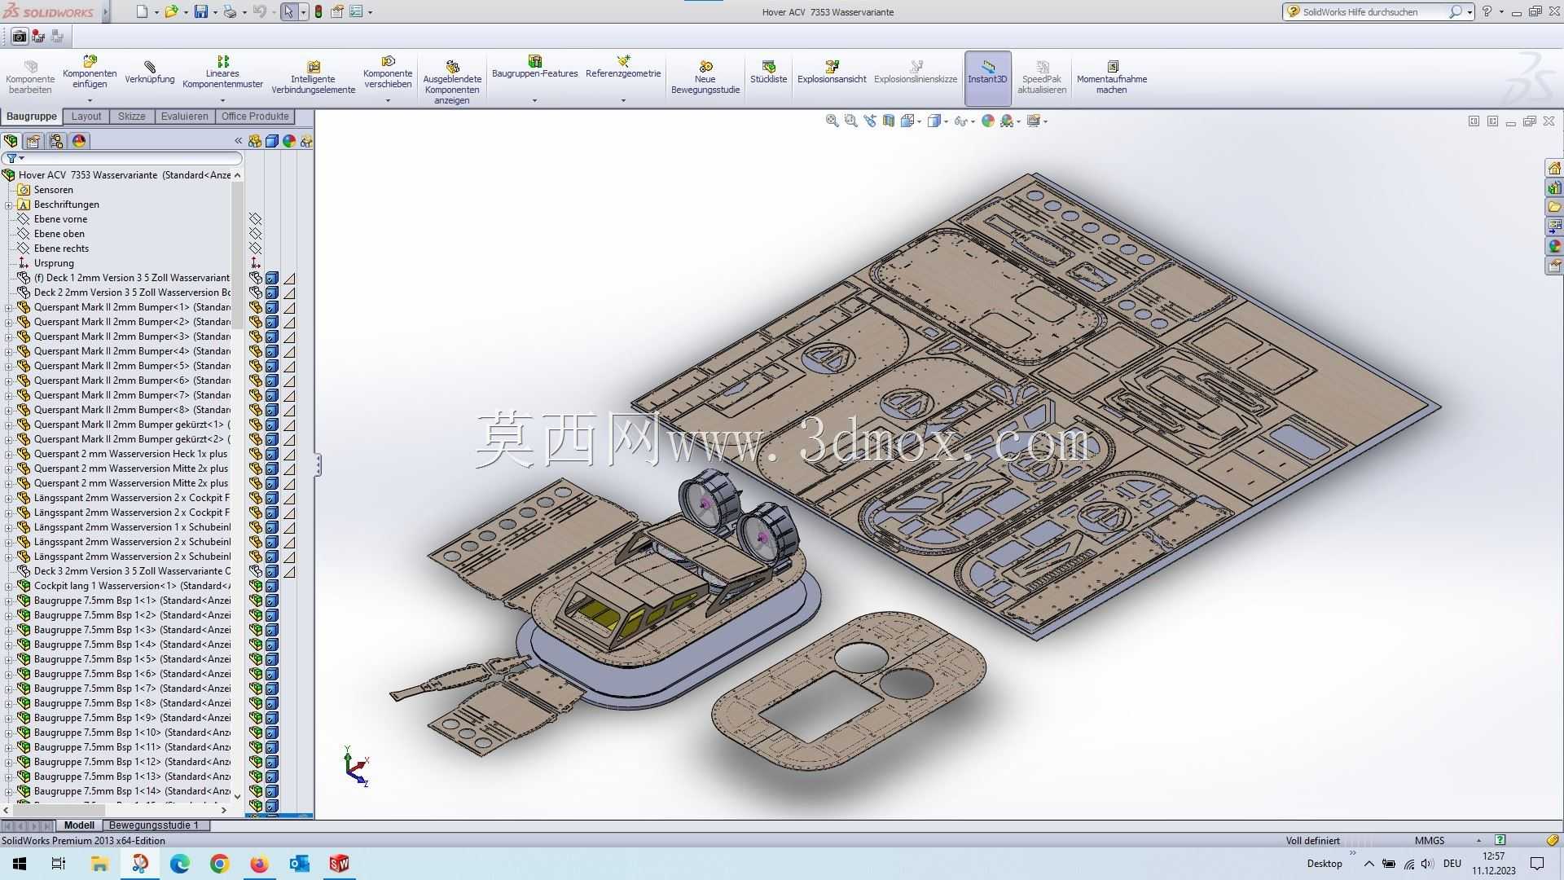Click the Zoom to Area icon

click(850, 121)
